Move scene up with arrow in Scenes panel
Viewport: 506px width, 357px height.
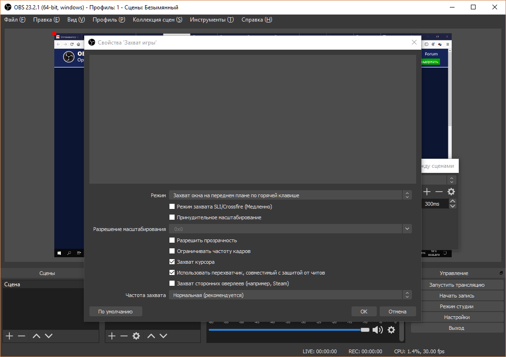(37, 336)
